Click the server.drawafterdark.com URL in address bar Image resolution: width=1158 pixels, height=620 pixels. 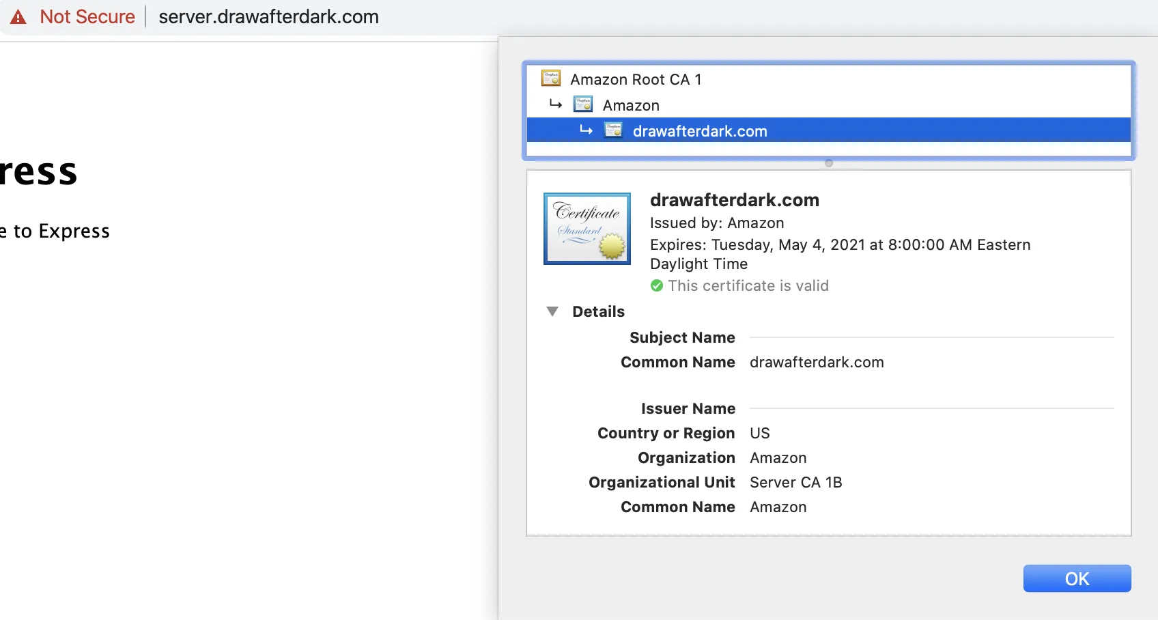[268, 17]
